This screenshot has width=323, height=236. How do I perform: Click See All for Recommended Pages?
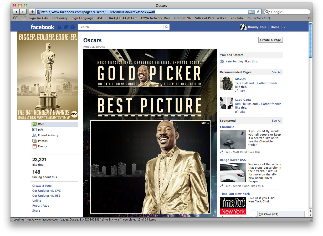tap(276, 72)
